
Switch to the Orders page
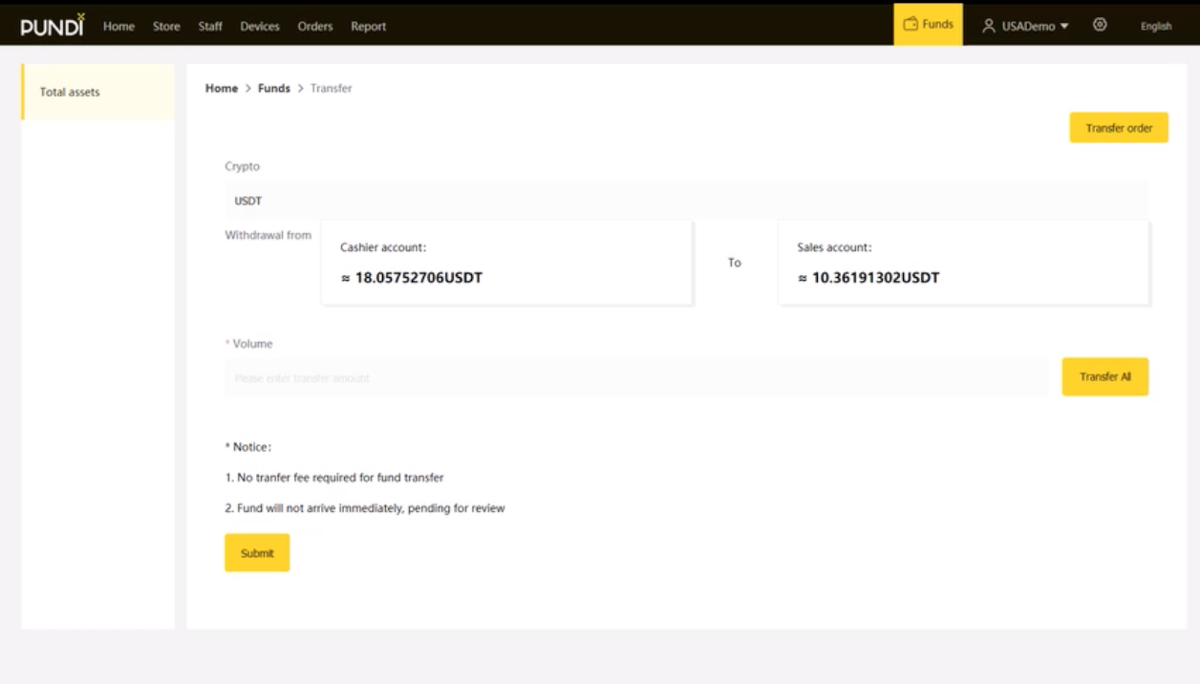pos(315,26)
